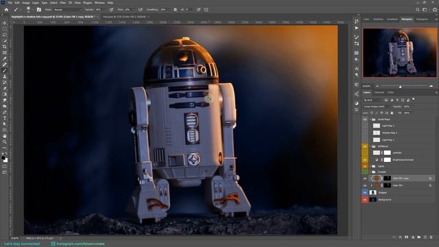Select the Clone Stamp tool
This screenshot has height=247, width=439.
(x=5, y=76)
